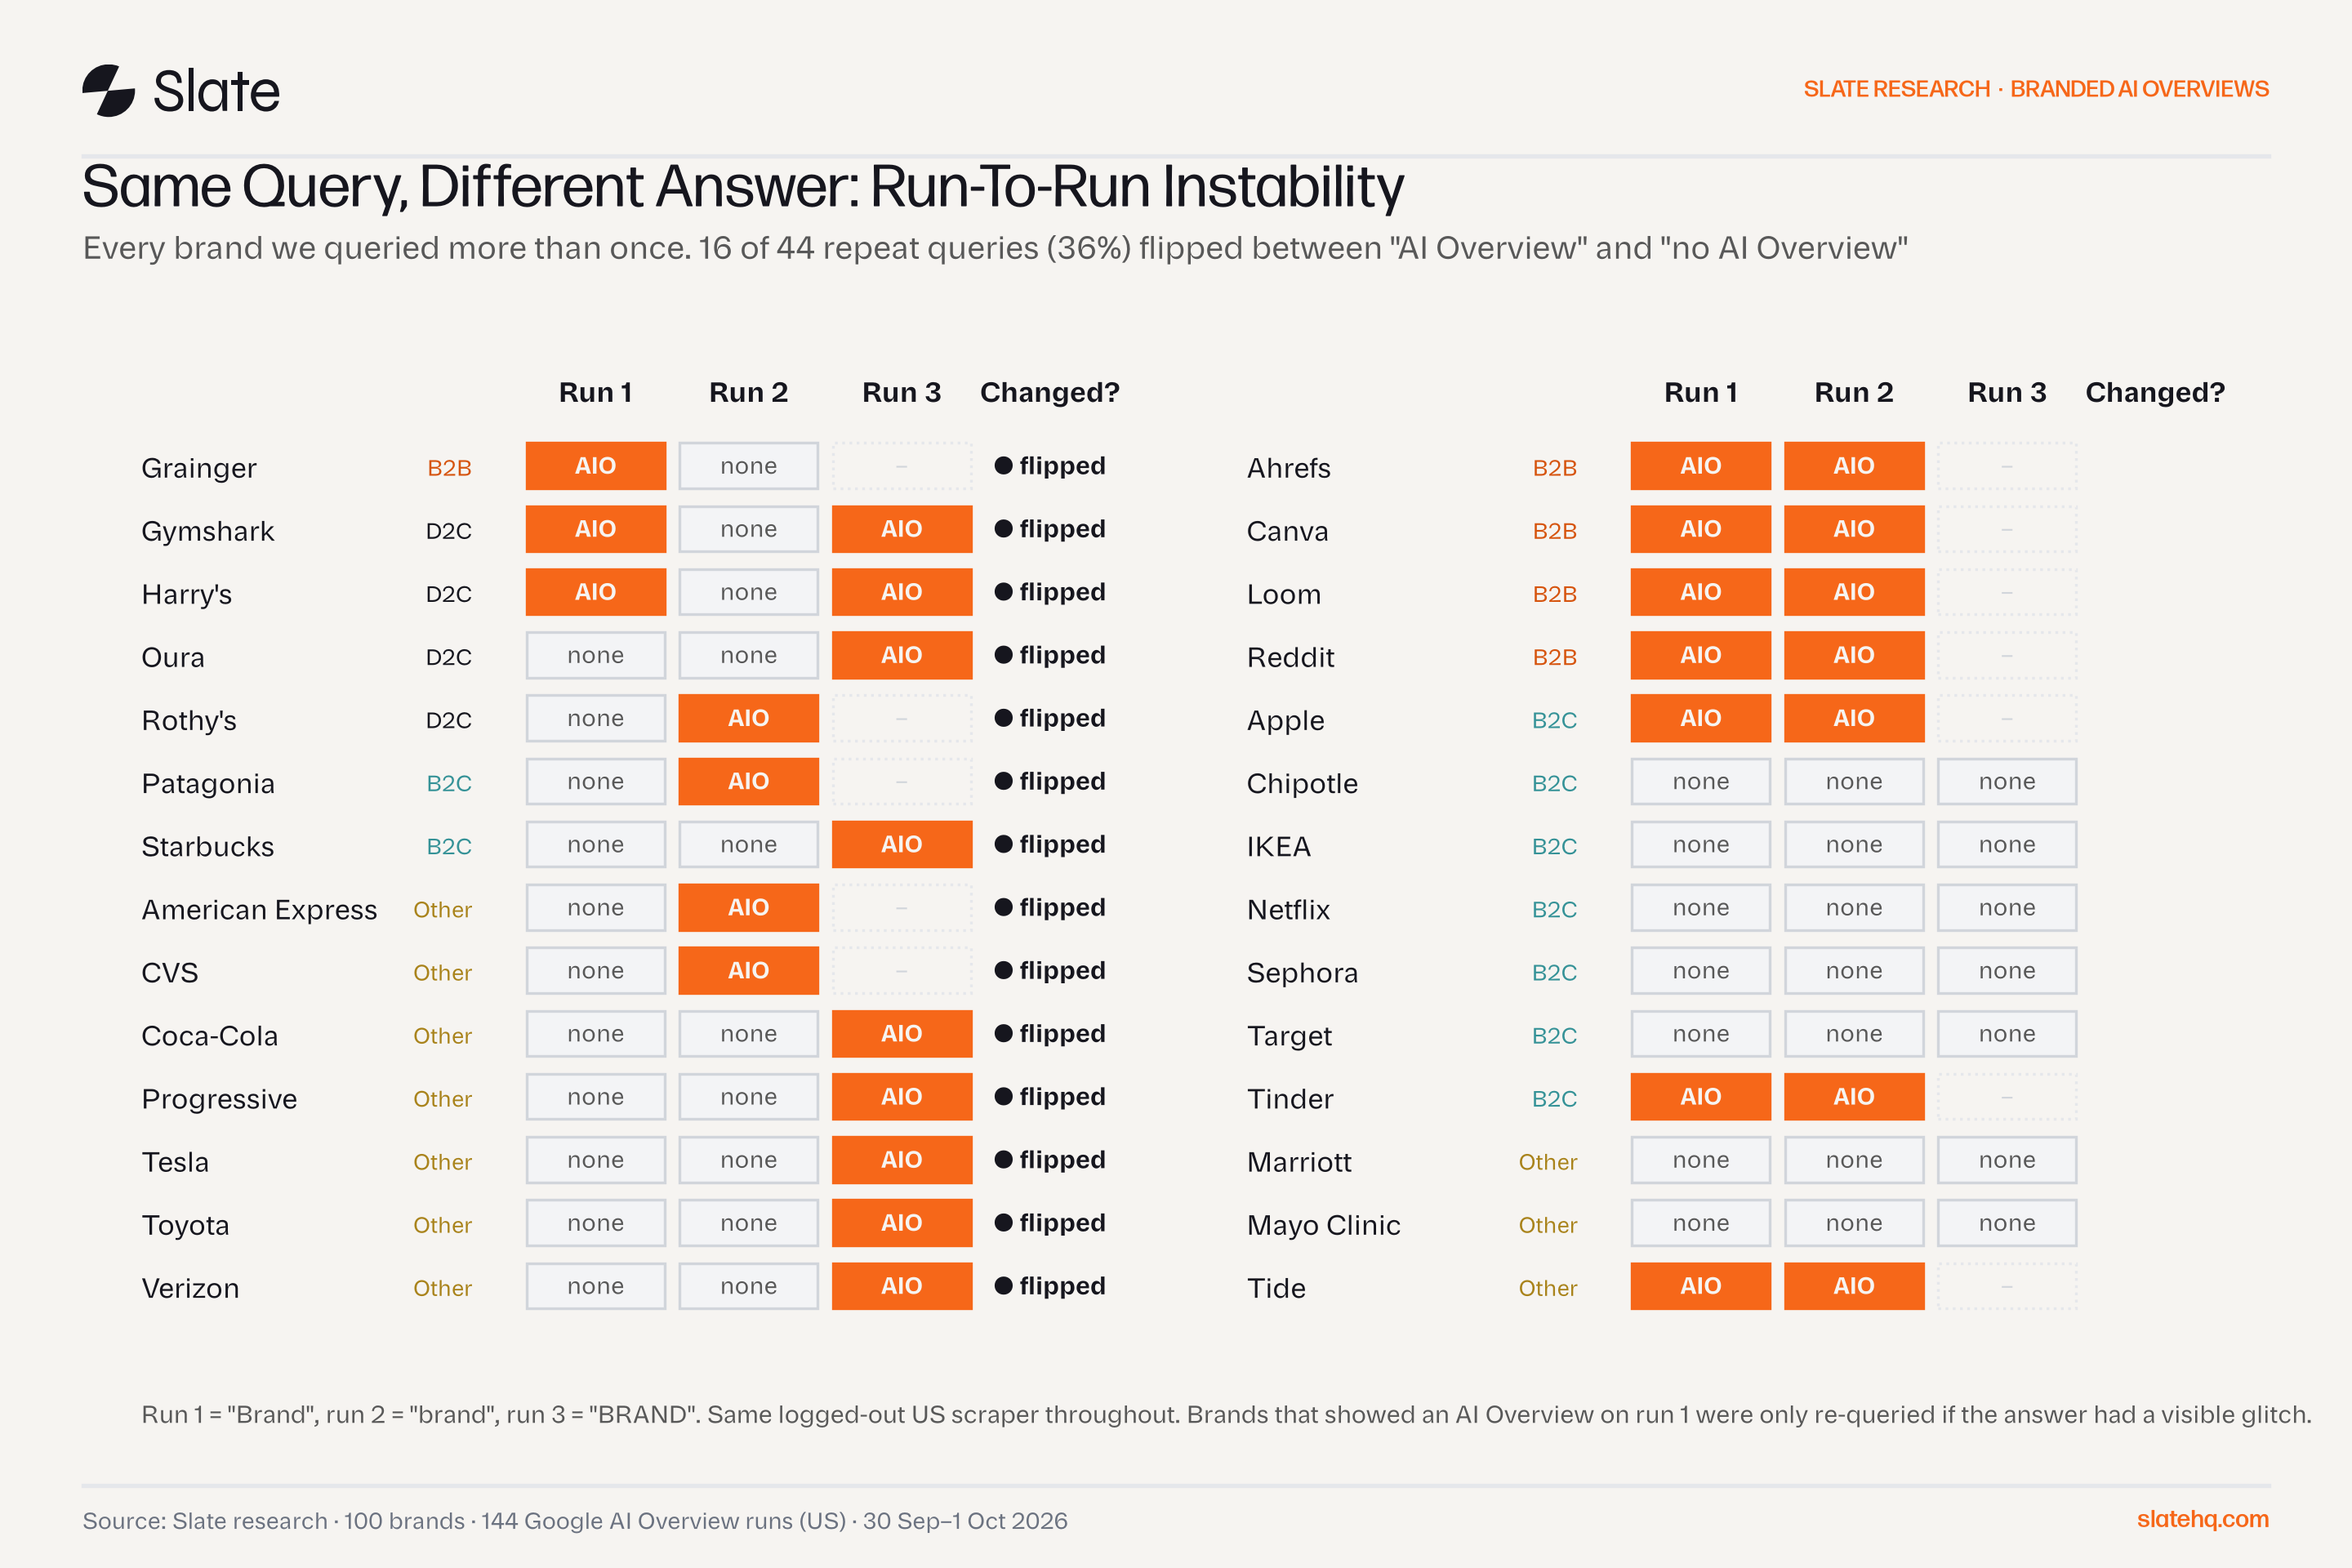The width and height of the screenshot is (2352, 1568).
Task: Click the flipped marker for Coca-Cola
Action: pos(1050,1034)
